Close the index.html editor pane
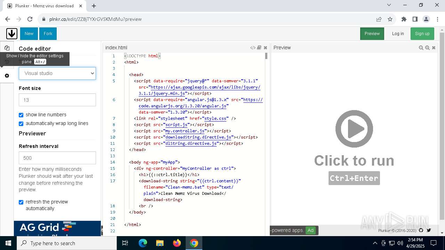Viewport: 445px width, 250px height. [x=265, y=48]
